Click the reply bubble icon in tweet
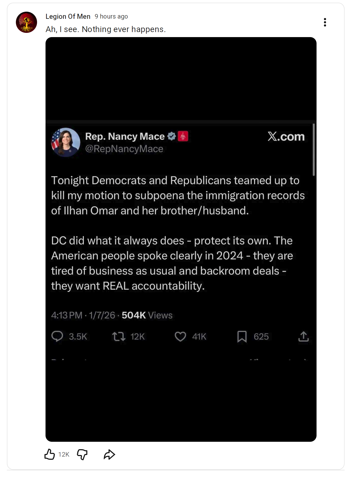The height and width of the screenshot is (477, 352). pyautogui.click(x=57, y=336)
